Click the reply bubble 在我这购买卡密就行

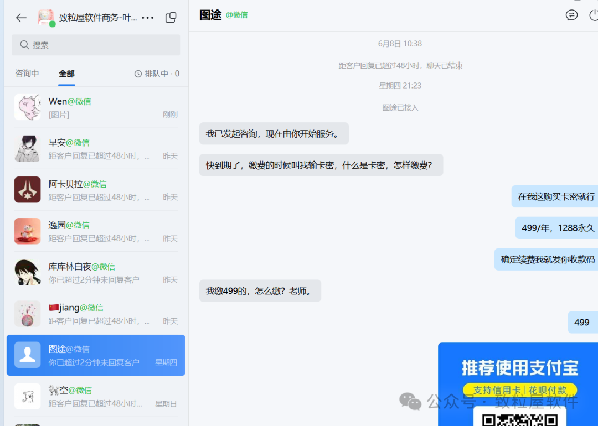pyautogui.click(x=556, y=196)
